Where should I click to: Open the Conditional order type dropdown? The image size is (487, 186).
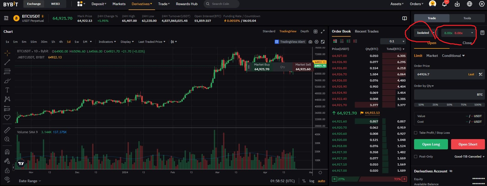coord(453,56)
